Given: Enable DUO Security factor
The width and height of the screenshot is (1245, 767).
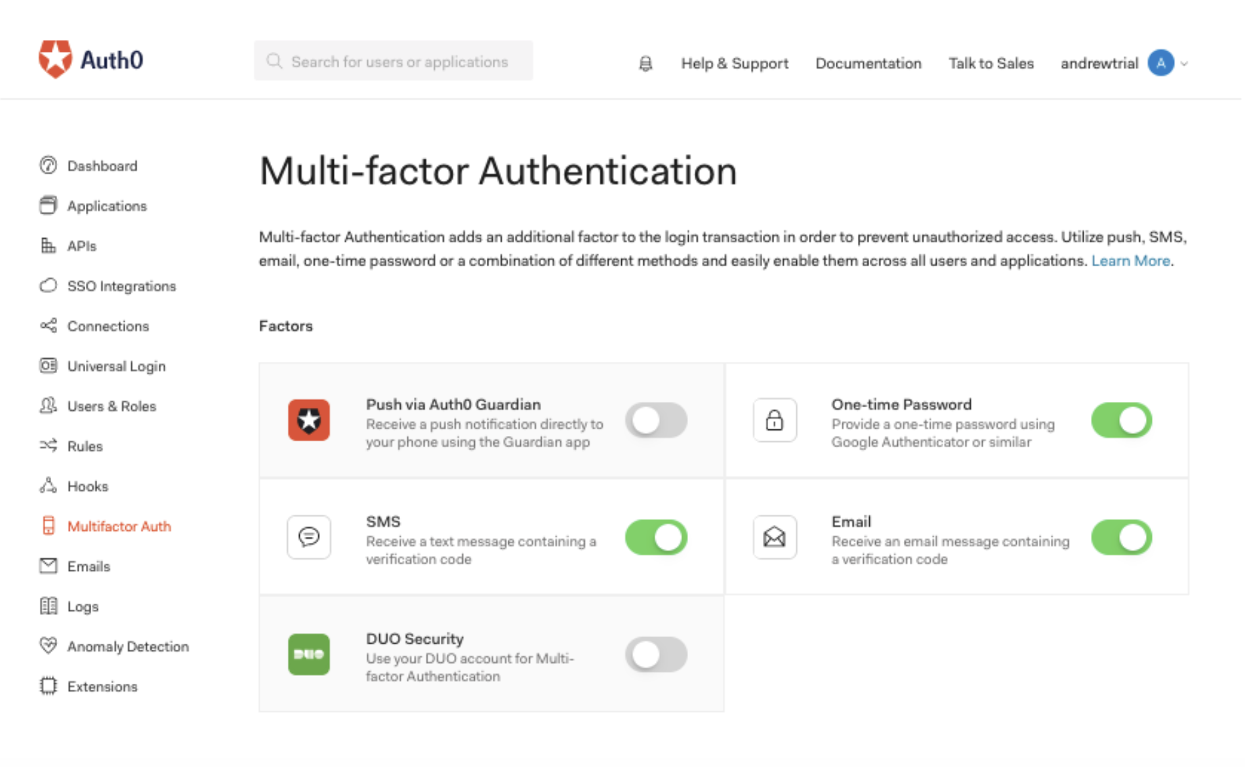Looking at the screenshot, I should click(656, 654).
